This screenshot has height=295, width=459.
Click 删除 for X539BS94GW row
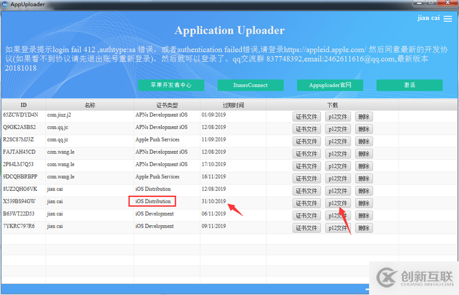[364, 203]
